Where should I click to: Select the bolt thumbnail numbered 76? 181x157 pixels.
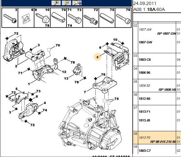(123, 18)
